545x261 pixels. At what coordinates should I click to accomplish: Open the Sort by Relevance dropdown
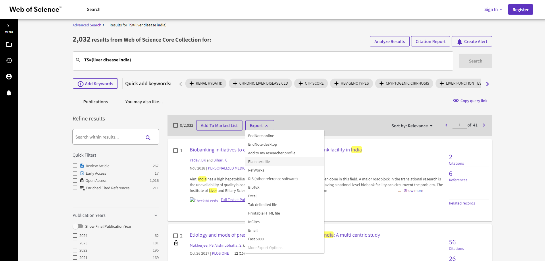tap(412, 126)
